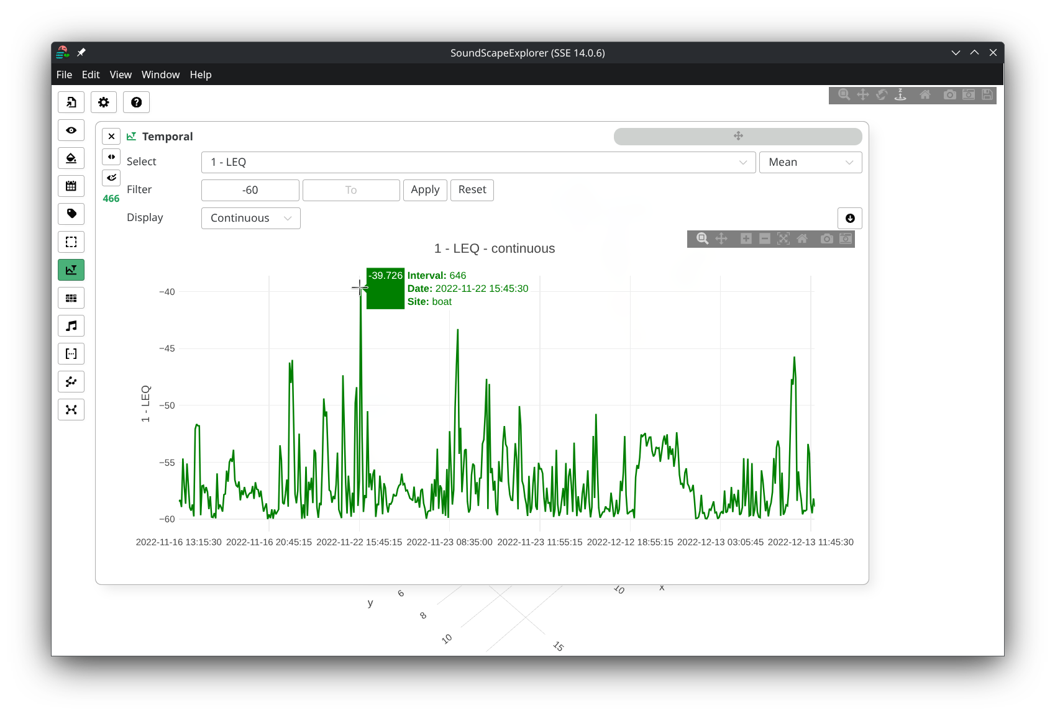Open the import file icon button
Image resolution: width=1055 pixels, height=716 pixels.
pos(71,102)
